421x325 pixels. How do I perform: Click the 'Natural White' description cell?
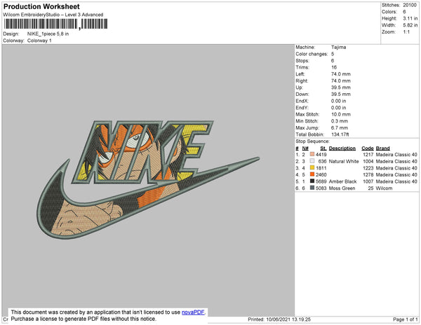(344, 161)
